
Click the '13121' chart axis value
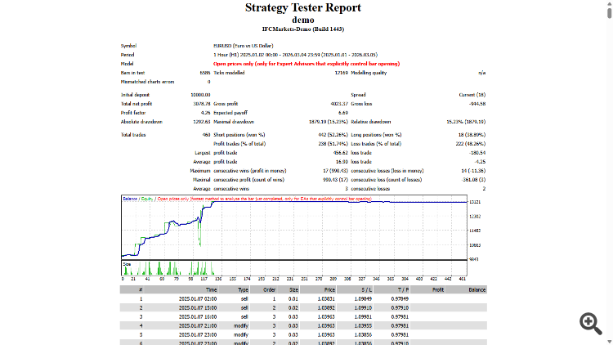[475, 202]
